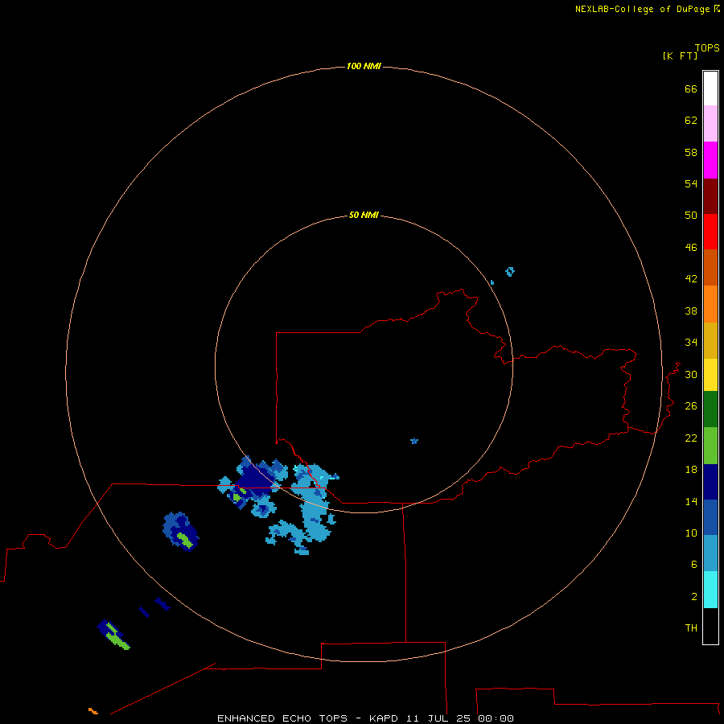The image size is (724, 724).
Task: Click the navy 22 kft legend swatch
Action: click(x=710, y=482)
